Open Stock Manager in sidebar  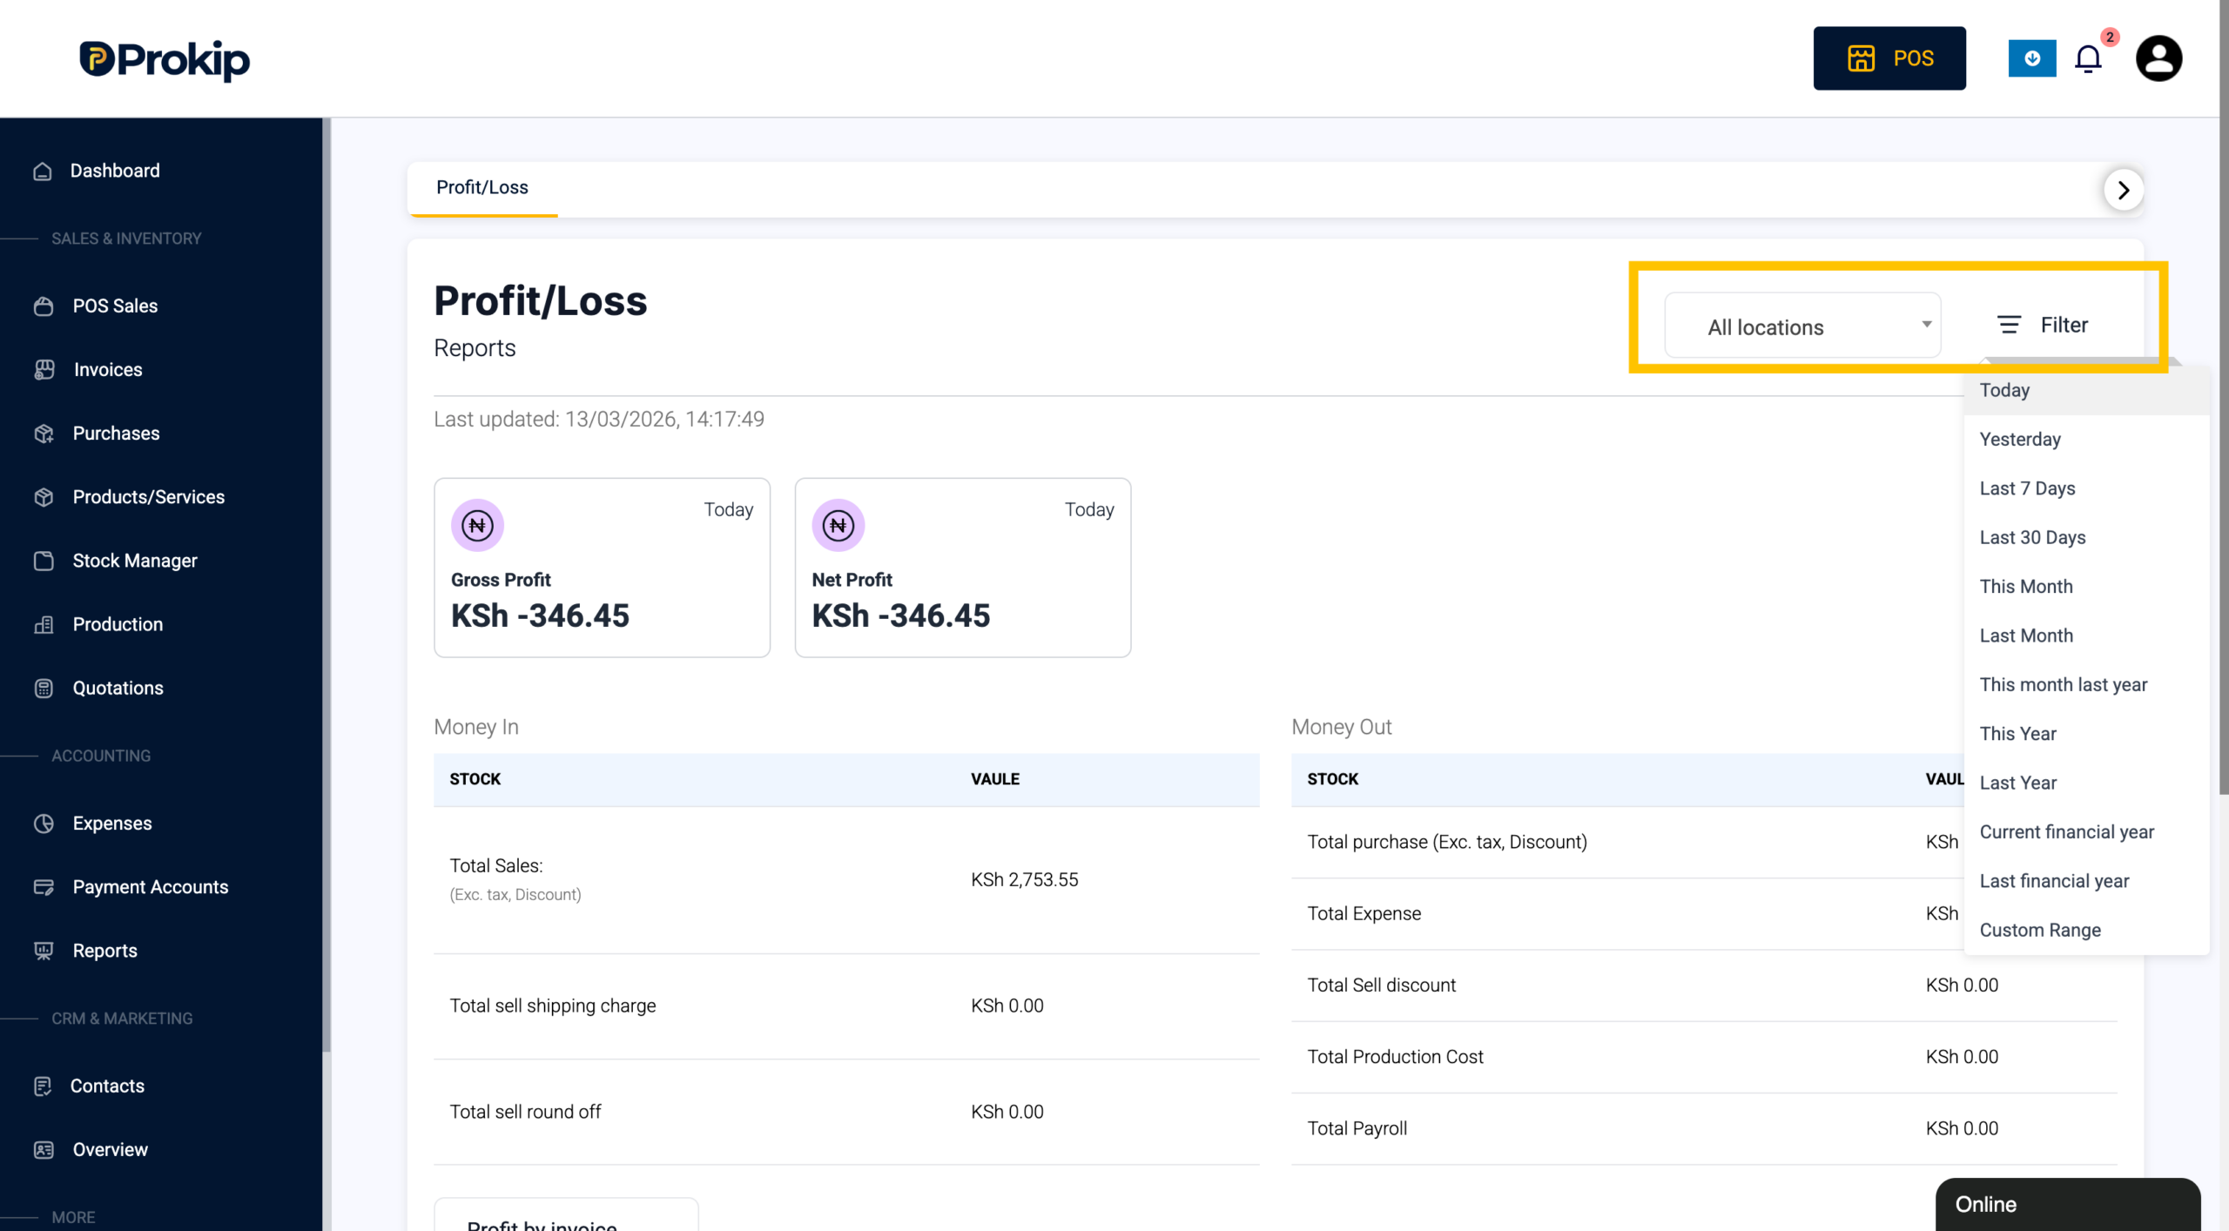tap(135, 561)
